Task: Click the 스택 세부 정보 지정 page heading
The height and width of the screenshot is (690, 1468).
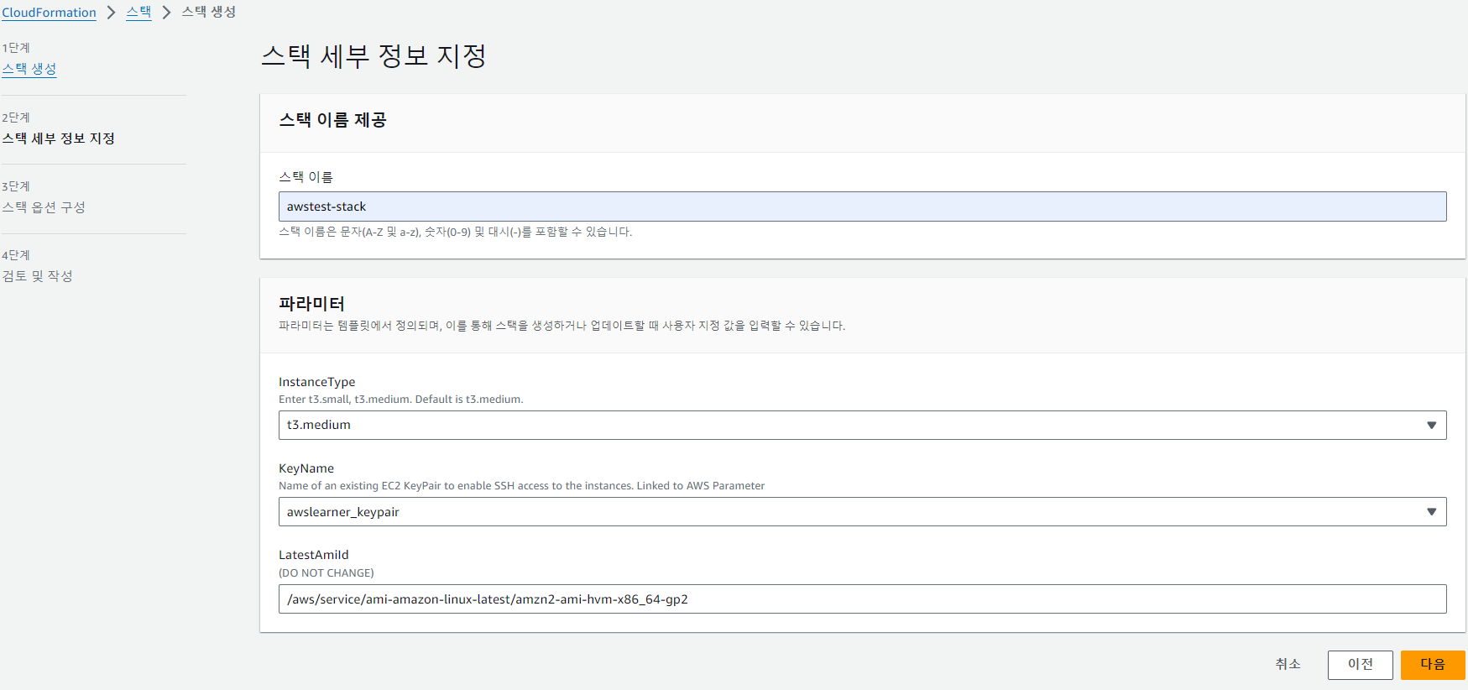Action: [x=374, y=56]
